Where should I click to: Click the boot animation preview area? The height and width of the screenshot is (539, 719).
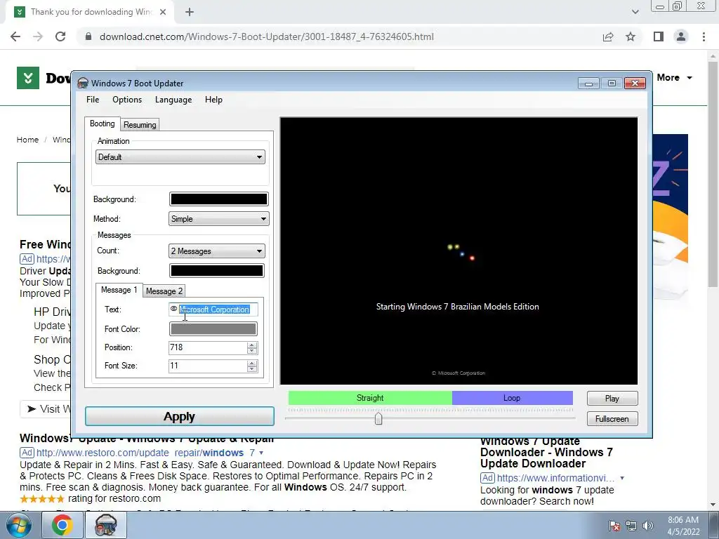(459, 251)
